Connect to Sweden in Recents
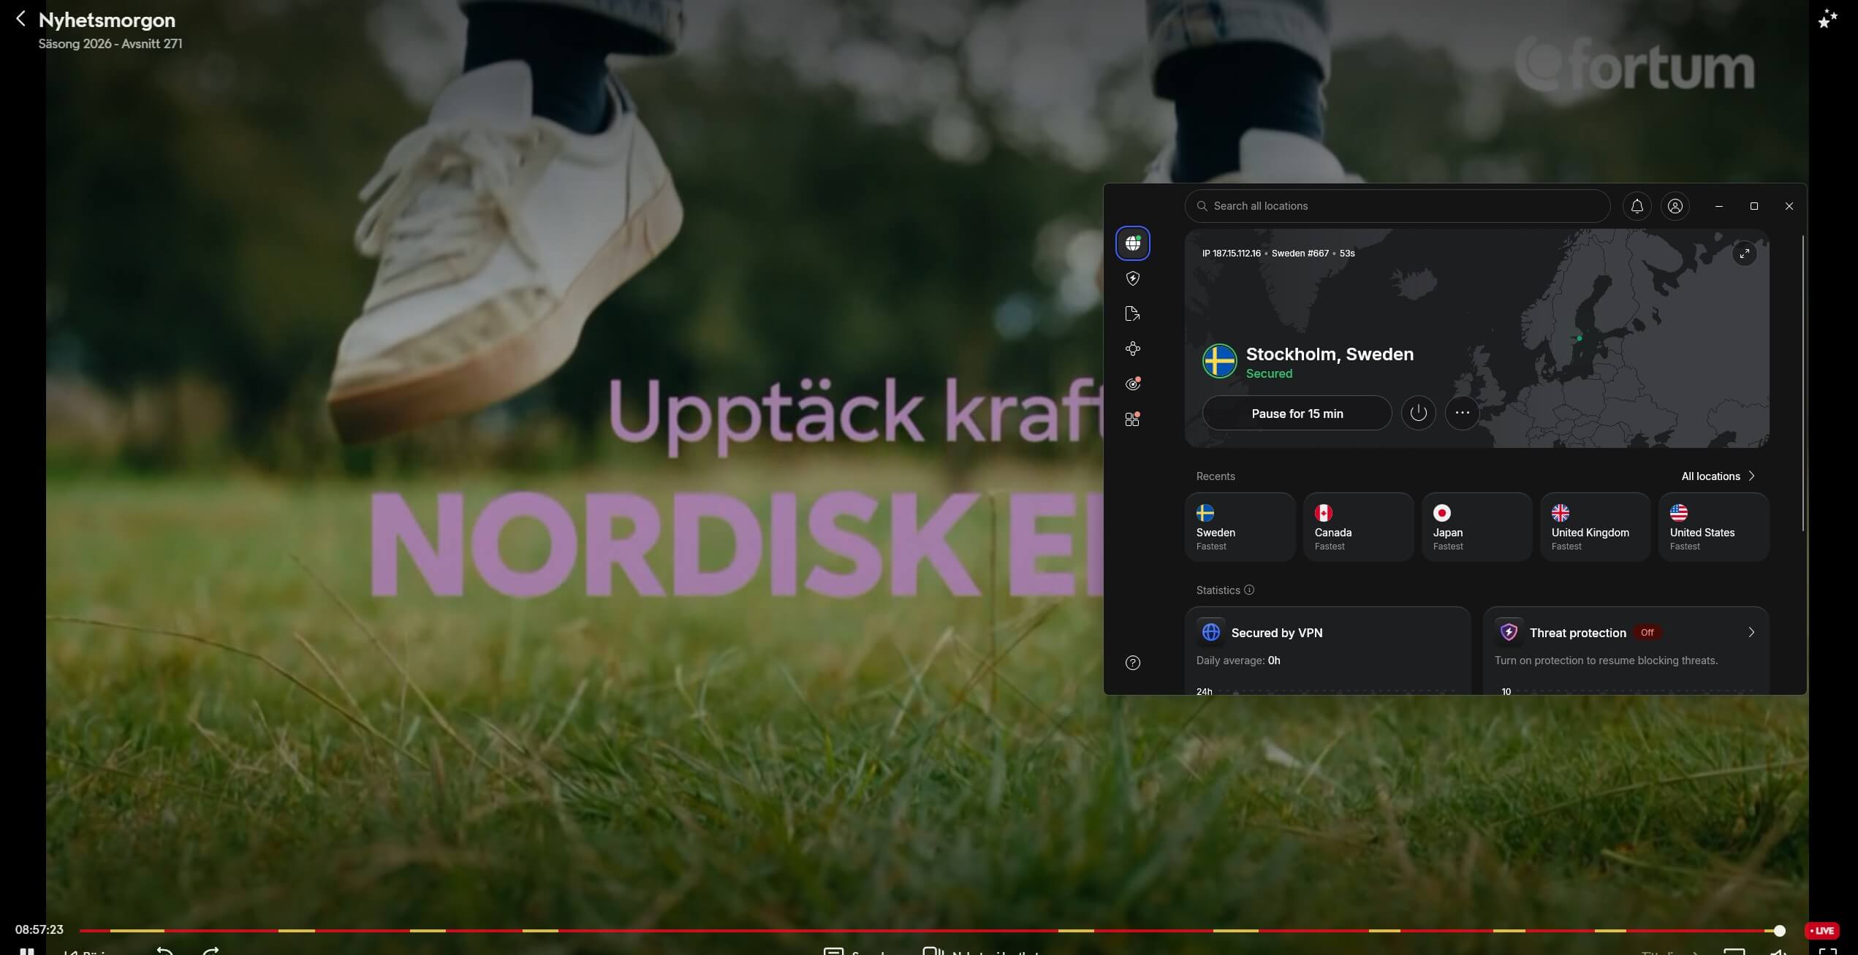1858x955 pixels. pyautogui.click(x=1240, y=527)
